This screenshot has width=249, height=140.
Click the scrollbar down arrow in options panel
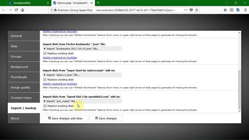click(x=240, y=111)
